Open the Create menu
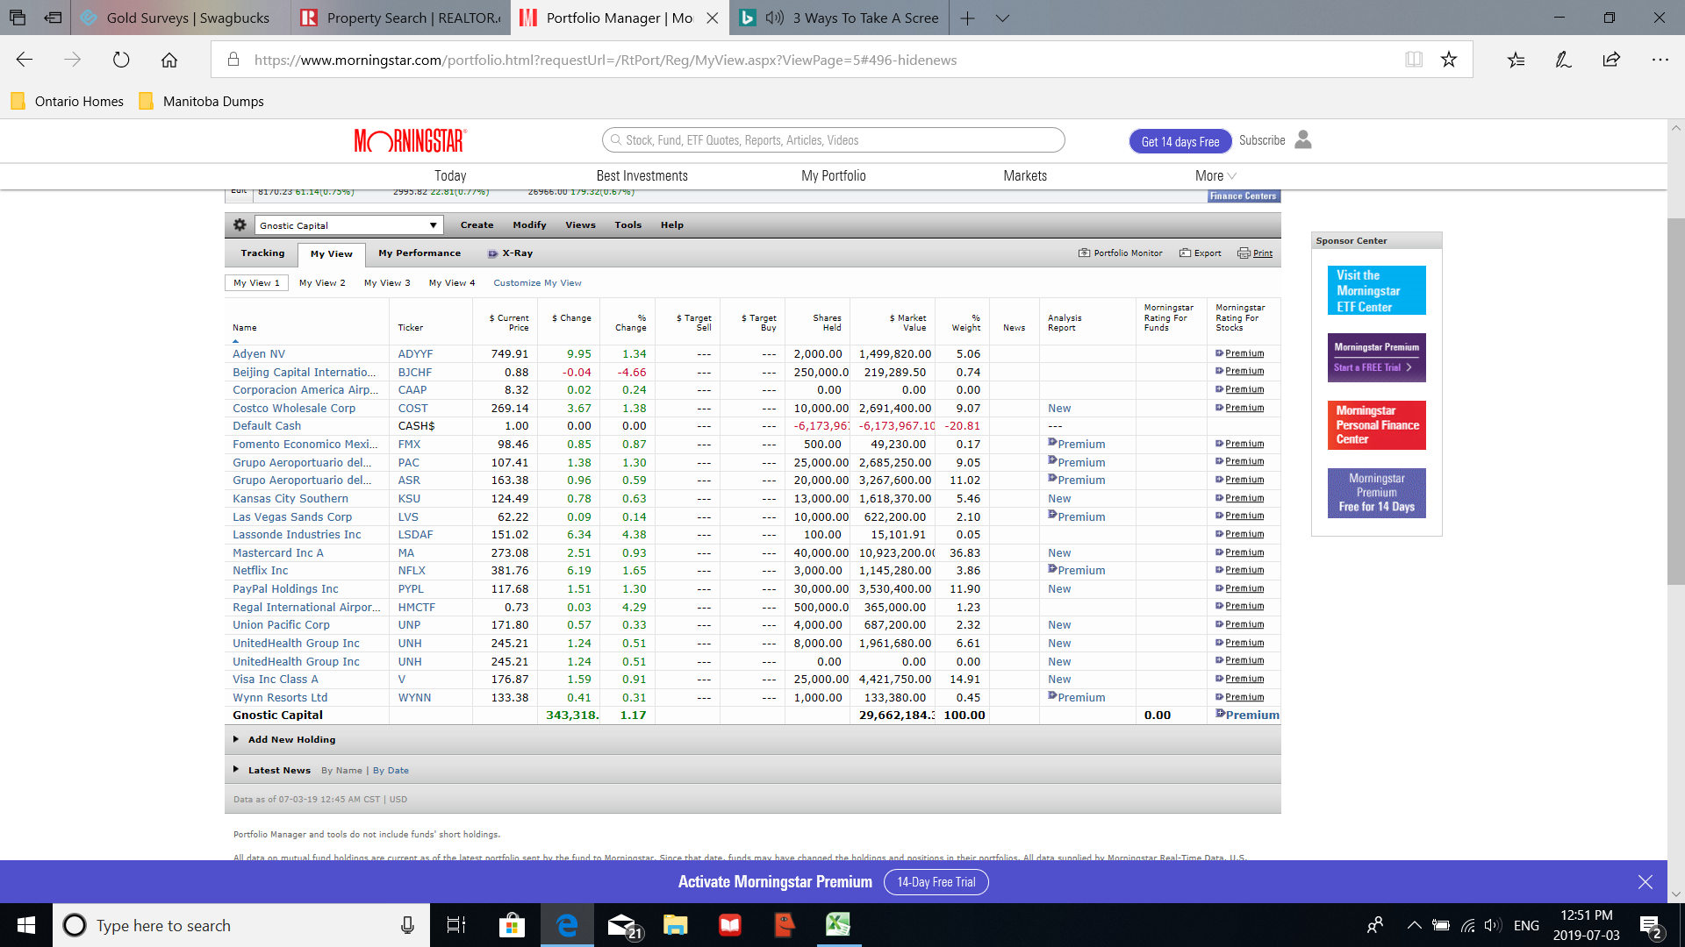 coord(477,225)
